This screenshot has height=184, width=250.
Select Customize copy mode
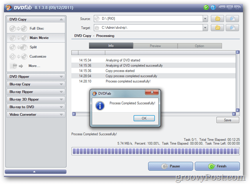click(36, 56)
